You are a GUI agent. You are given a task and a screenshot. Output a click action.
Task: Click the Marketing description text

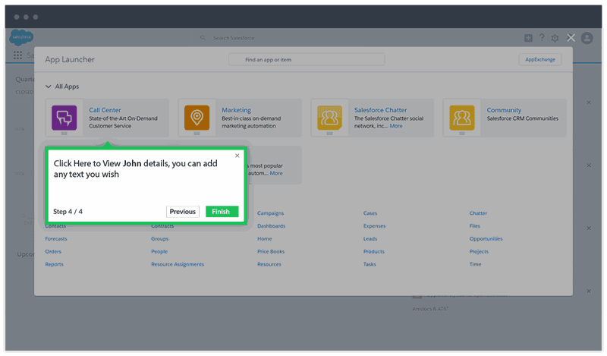click(x=251, y=122)
